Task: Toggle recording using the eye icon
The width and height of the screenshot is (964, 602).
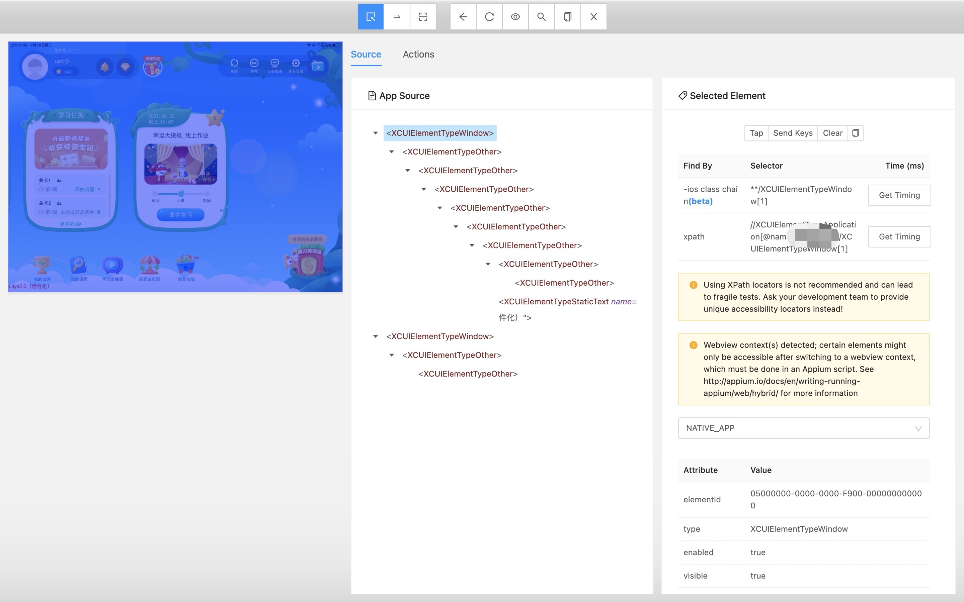Action: click(515, 17)
